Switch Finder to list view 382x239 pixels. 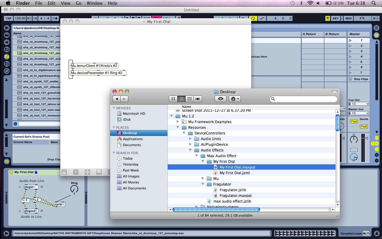click(x=181, y=99)
